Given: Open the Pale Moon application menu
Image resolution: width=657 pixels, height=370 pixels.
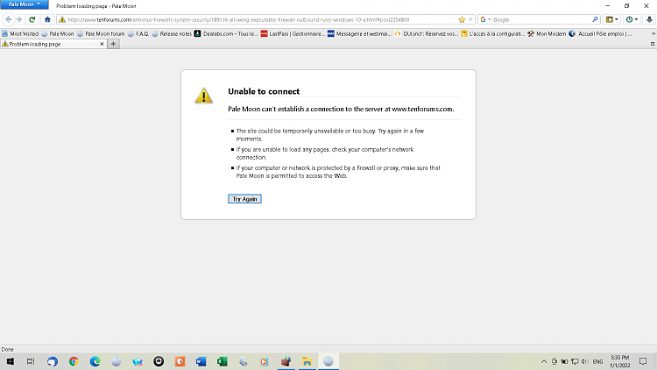Looking at the screenshot, I should 25,4.
